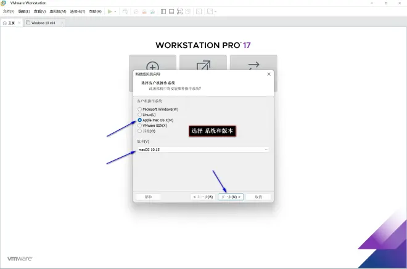Click the stretch guest display icon
Screen dimensions: 407x269
210,12
